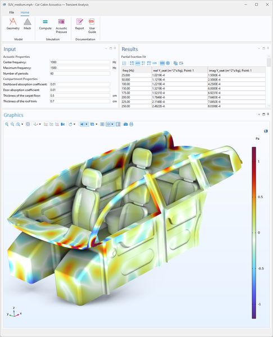
Task: Open the File menu
Action: (x=12, y=12)
